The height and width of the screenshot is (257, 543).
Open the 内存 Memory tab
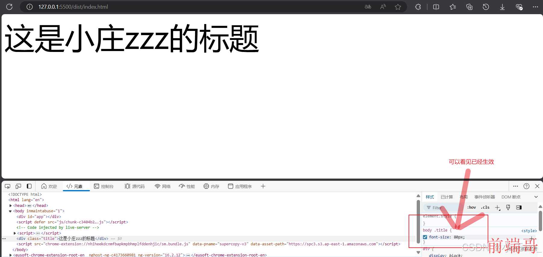(x=211, y=186)
